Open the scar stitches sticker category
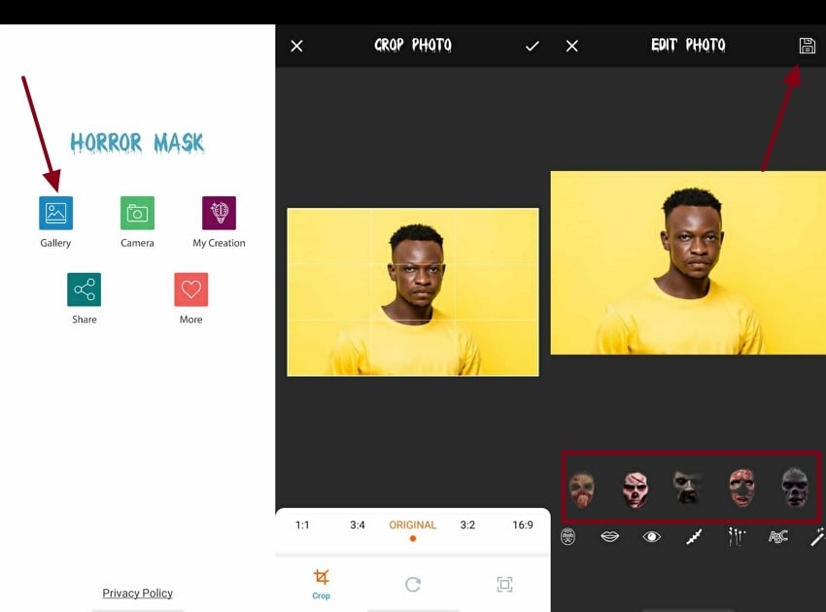 [694, 536]
